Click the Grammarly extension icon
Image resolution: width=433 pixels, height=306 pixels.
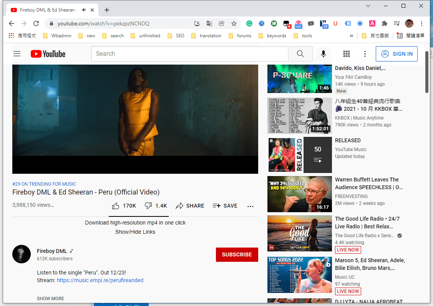[x=249, y=23]
